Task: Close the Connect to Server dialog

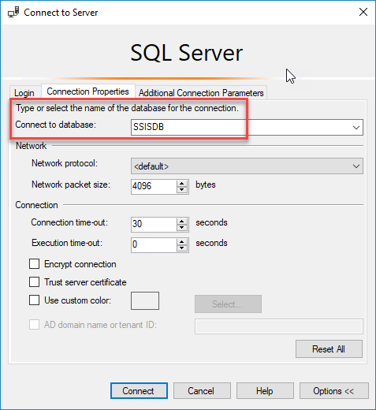Action: (x=363, y=12)
